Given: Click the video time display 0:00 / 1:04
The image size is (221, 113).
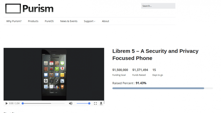Looking at the screenshot, I should tap(14, 103).
